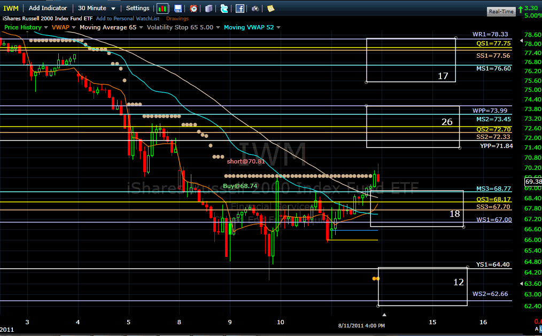This screenshot has height=336, width=542.
Task: Click the YPP=71.84 pivot label
Action: click(x=497, y=146)
